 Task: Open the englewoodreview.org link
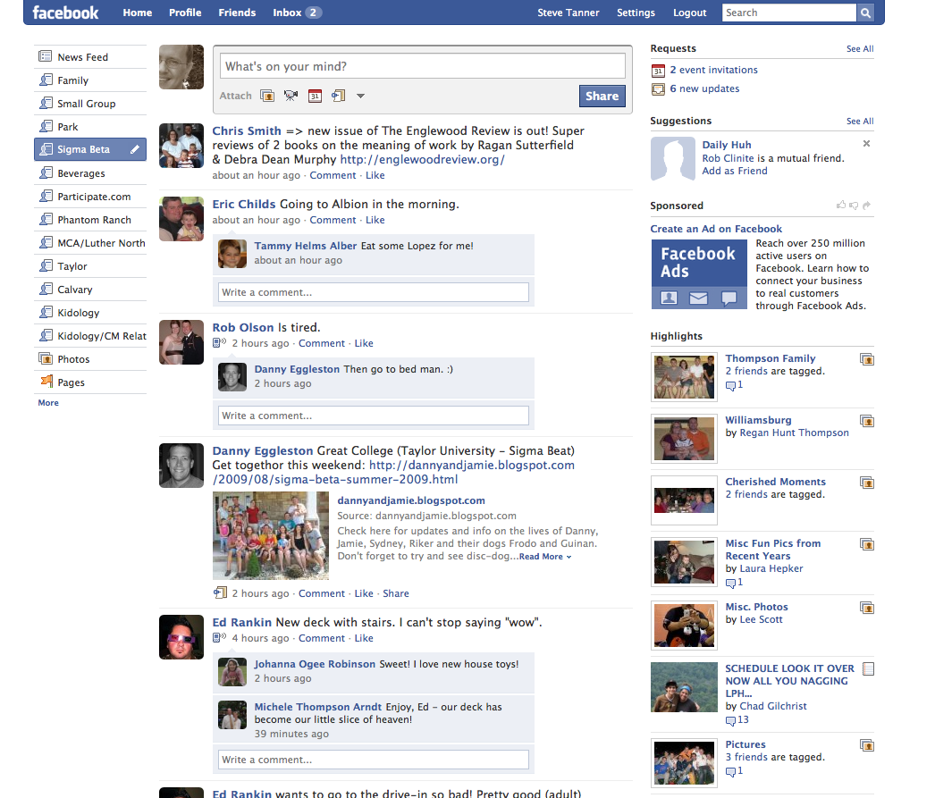(422, 160)
